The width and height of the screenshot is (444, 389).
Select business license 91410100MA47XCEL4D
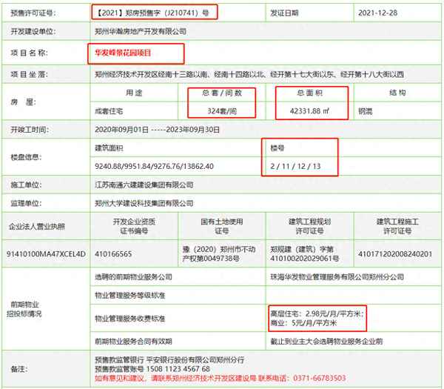tap(46, 253)
